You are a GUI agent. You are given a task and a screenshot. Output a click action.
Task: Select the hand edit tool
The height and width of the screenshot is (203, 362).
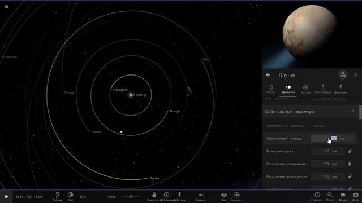154,197
